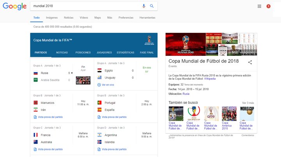Open the Preferencias menu

pyautogui.click(x=126, y=18)
